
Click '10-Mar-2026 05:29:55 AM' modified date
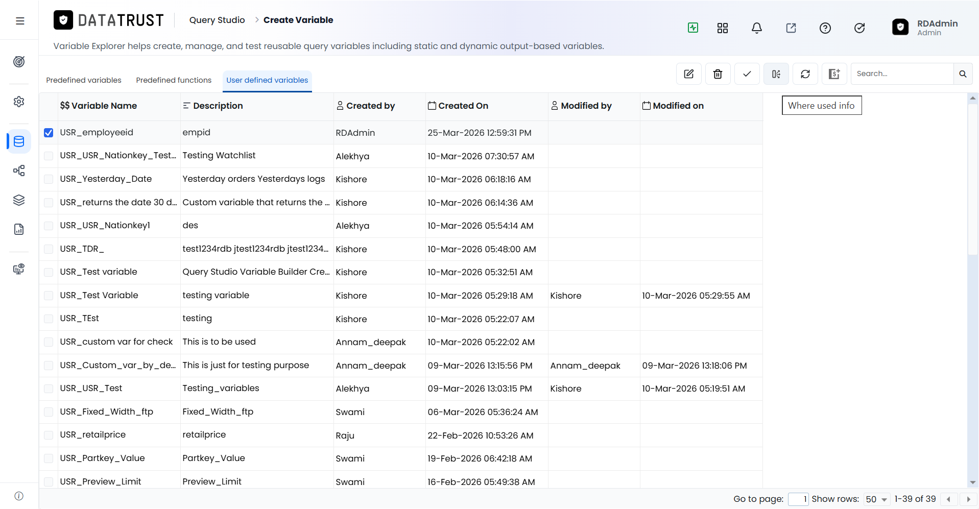point(696,296)
